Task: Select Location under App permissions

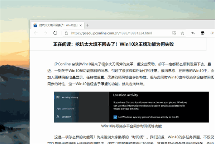Action: coord(66,117)
